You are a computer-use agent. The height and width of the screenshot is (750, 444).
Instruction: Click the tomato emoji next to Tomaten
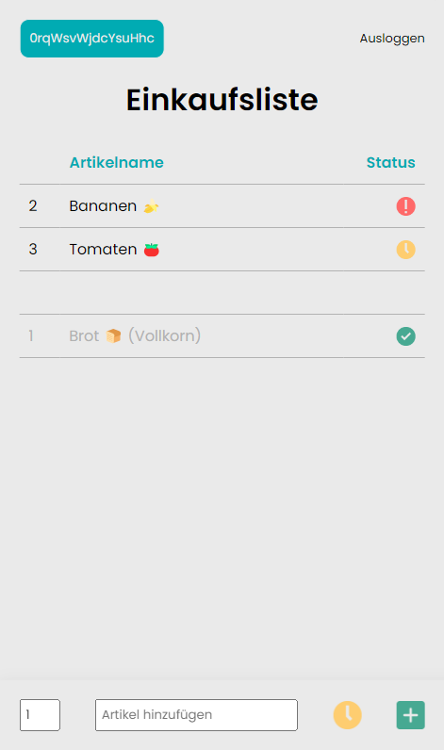click(152, 250)
